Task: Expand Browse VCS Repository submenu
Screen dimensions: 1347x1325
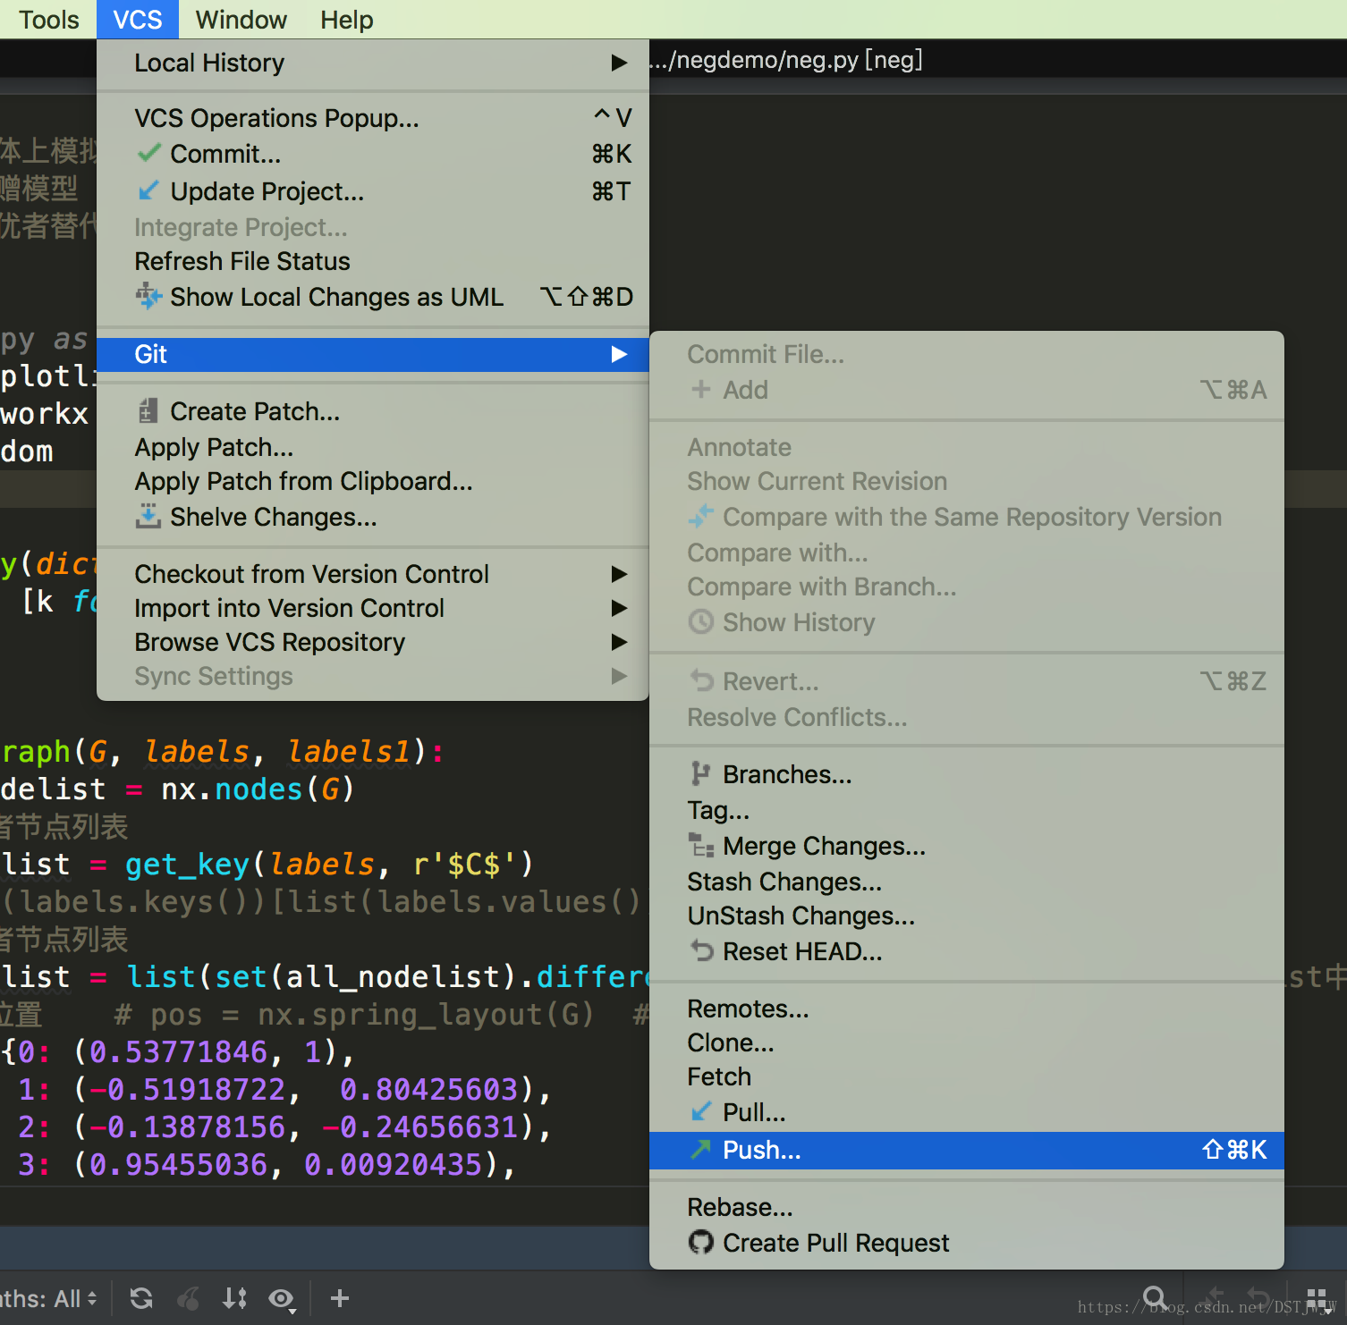Action: [372, 642]
